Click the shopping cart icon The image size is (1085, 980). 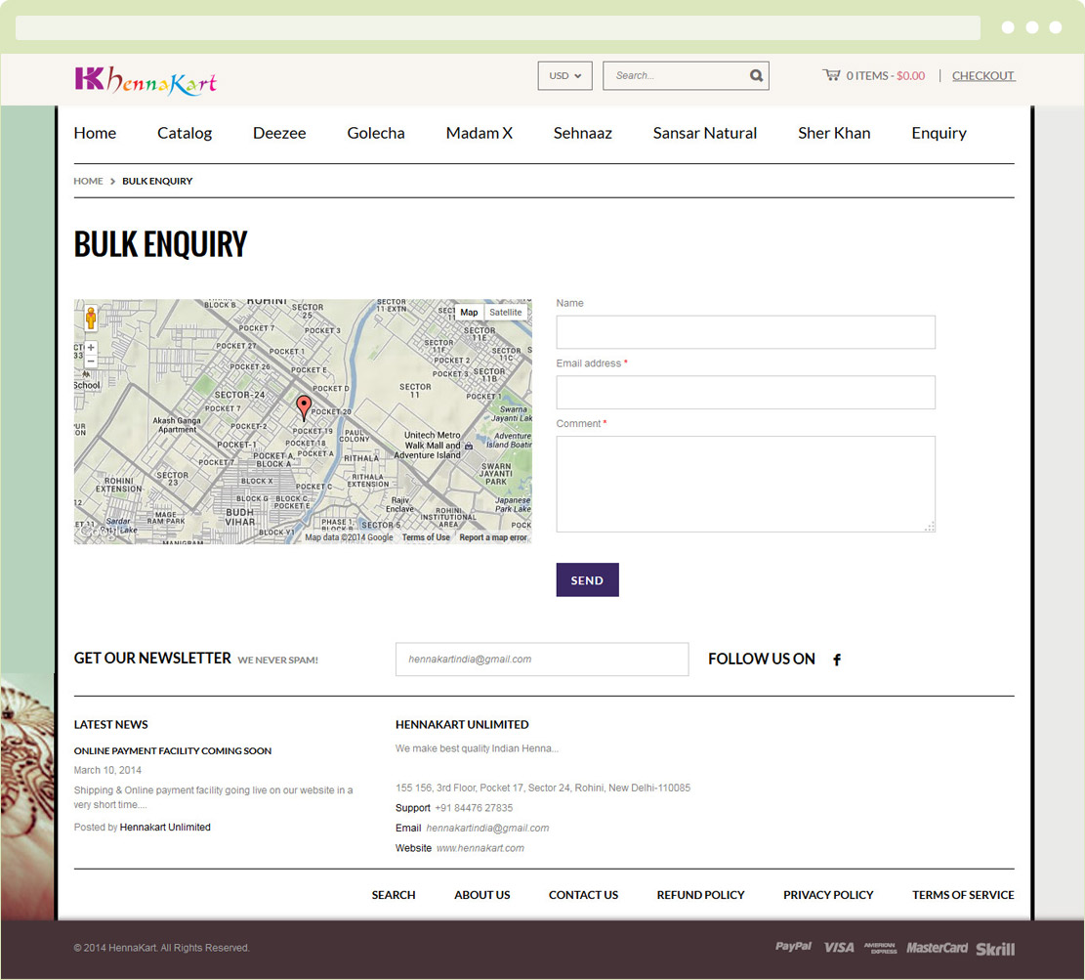click(831, 75)
